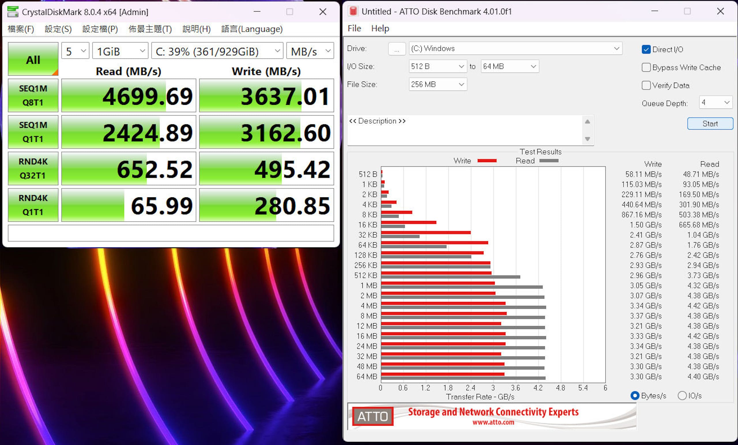Click the ATTO logo in the banner
This screenshot has width=738, height=445.
coord(372,416)
